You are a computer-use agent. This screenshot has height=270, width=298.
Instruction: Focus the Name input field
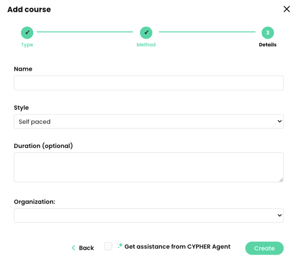click(x=148, y=83)
